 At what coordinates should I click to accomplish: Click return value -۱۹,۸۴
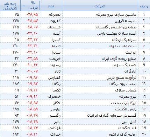coord(32,77)
